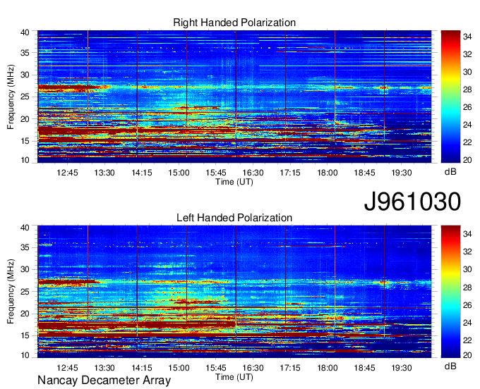Click the "dB" unit label under Right Handed color scale
Viewport: 480px width, 389px height.
(450, 172)
